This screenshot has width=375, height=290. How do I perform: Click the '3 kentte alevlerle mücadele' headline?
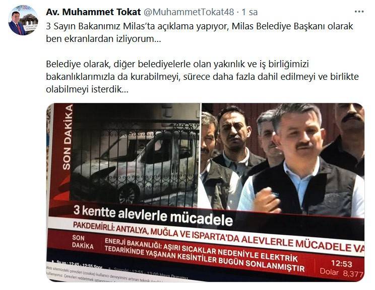[x=153, y=215]
